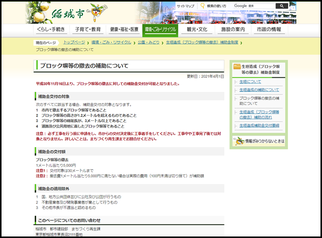Open 生垣について in sidebar
The image size is (322, 238).
[x=250, y=81]
